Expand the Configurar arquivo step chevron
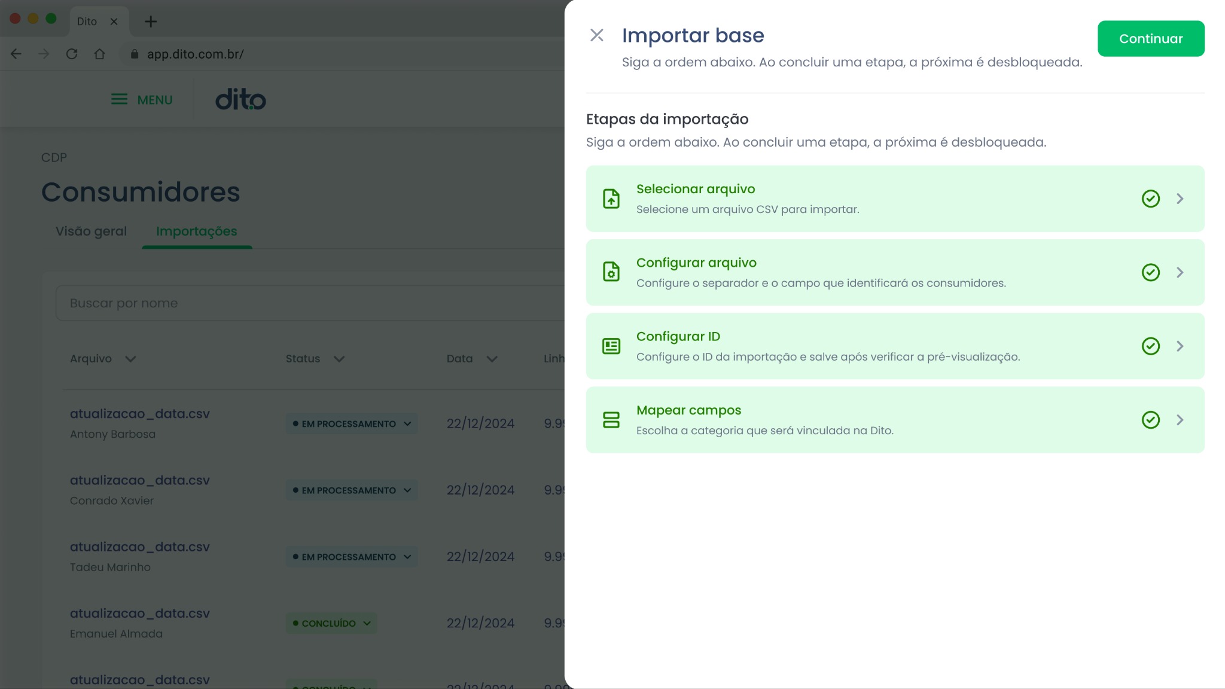Screen dimensions: 1225x689 coord(1180,272)
